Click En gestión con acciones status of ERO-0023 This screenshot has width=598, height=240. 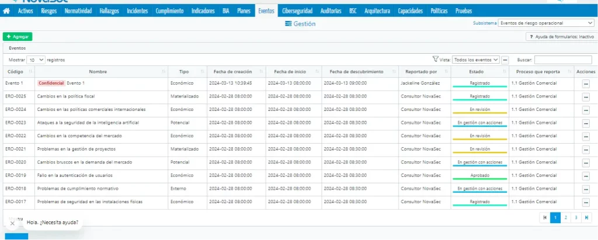[x=480, y=123]
